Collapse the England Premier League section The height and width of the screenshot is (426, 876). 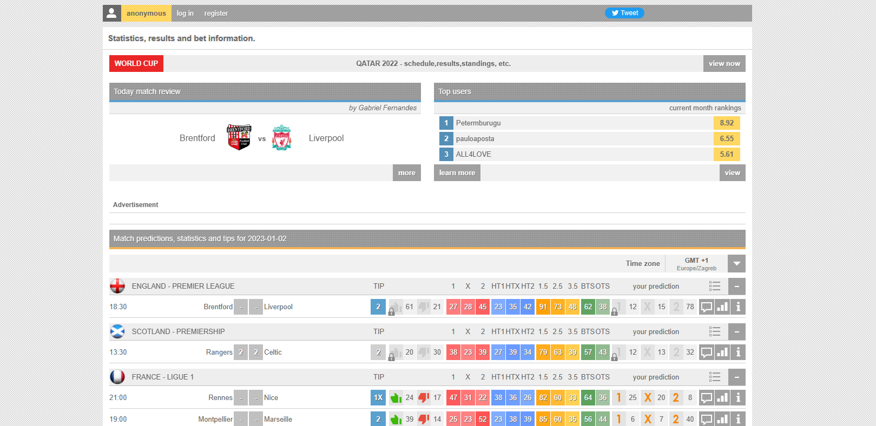coord(737,286)
